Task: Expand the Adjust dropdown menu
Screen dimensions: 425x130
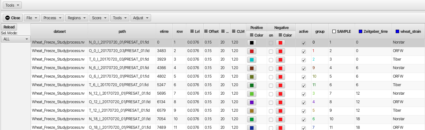Action: [141, 18]
